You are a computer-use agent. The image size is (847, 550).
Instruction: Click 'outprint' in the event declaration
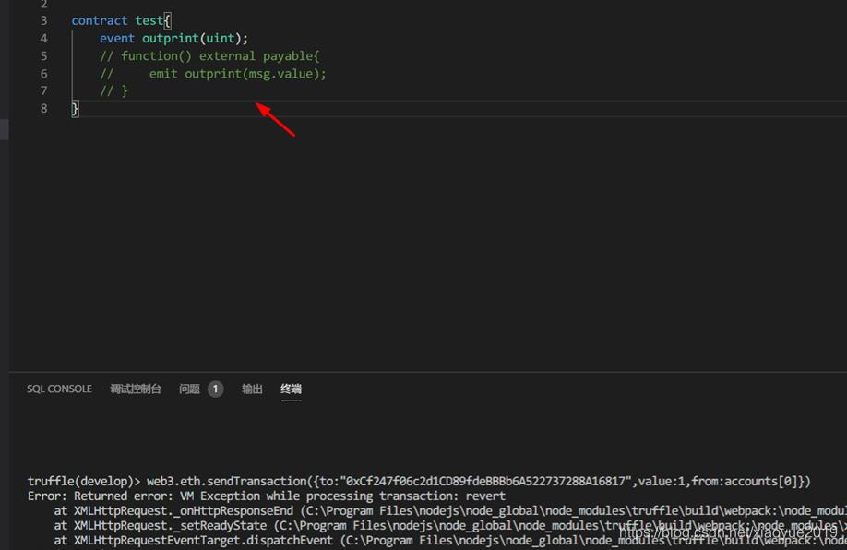click(x=170, y=39)
